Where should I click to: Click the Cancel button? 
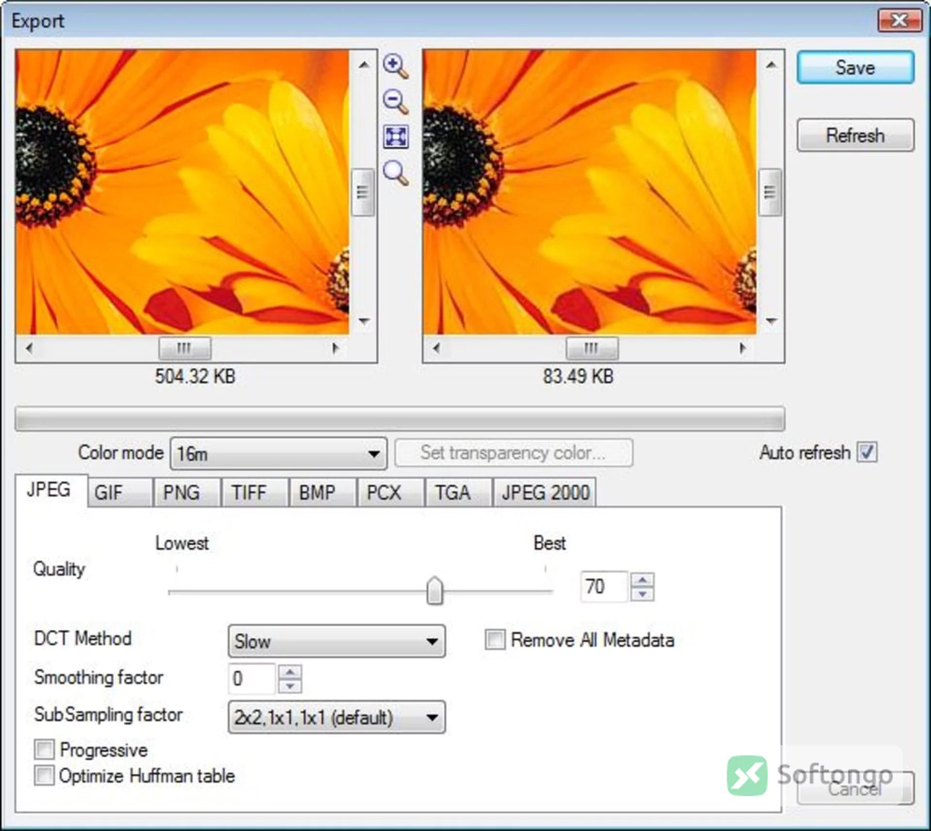click(856, 788)
